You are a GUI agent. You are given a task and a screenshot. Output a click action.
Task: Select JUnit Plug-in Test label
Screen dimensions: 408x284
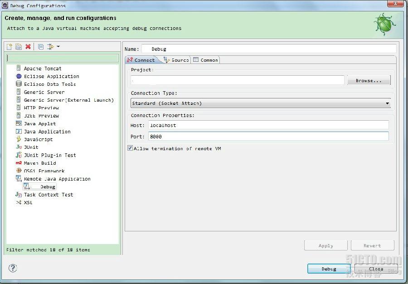click(x=50, y=155)
